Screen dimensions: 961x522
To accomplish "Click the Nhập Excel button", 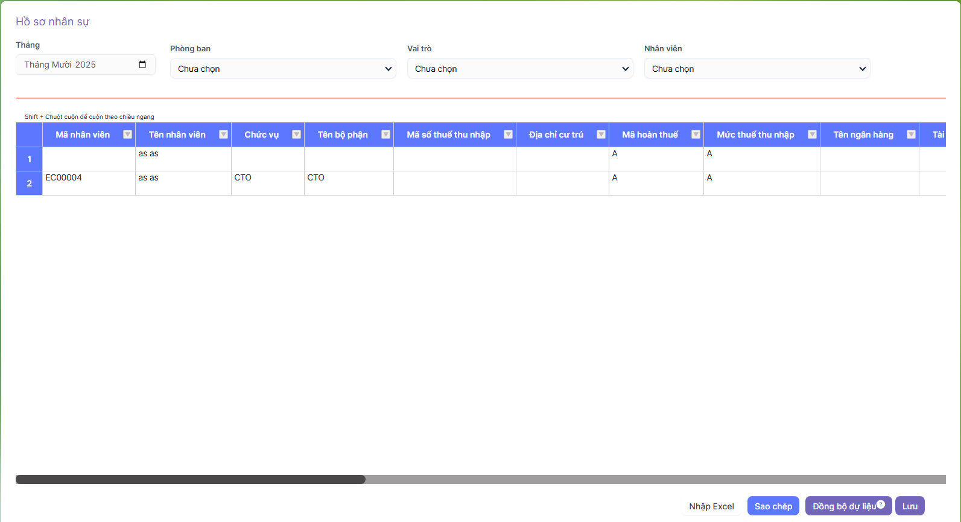I will tap(711, 506).
